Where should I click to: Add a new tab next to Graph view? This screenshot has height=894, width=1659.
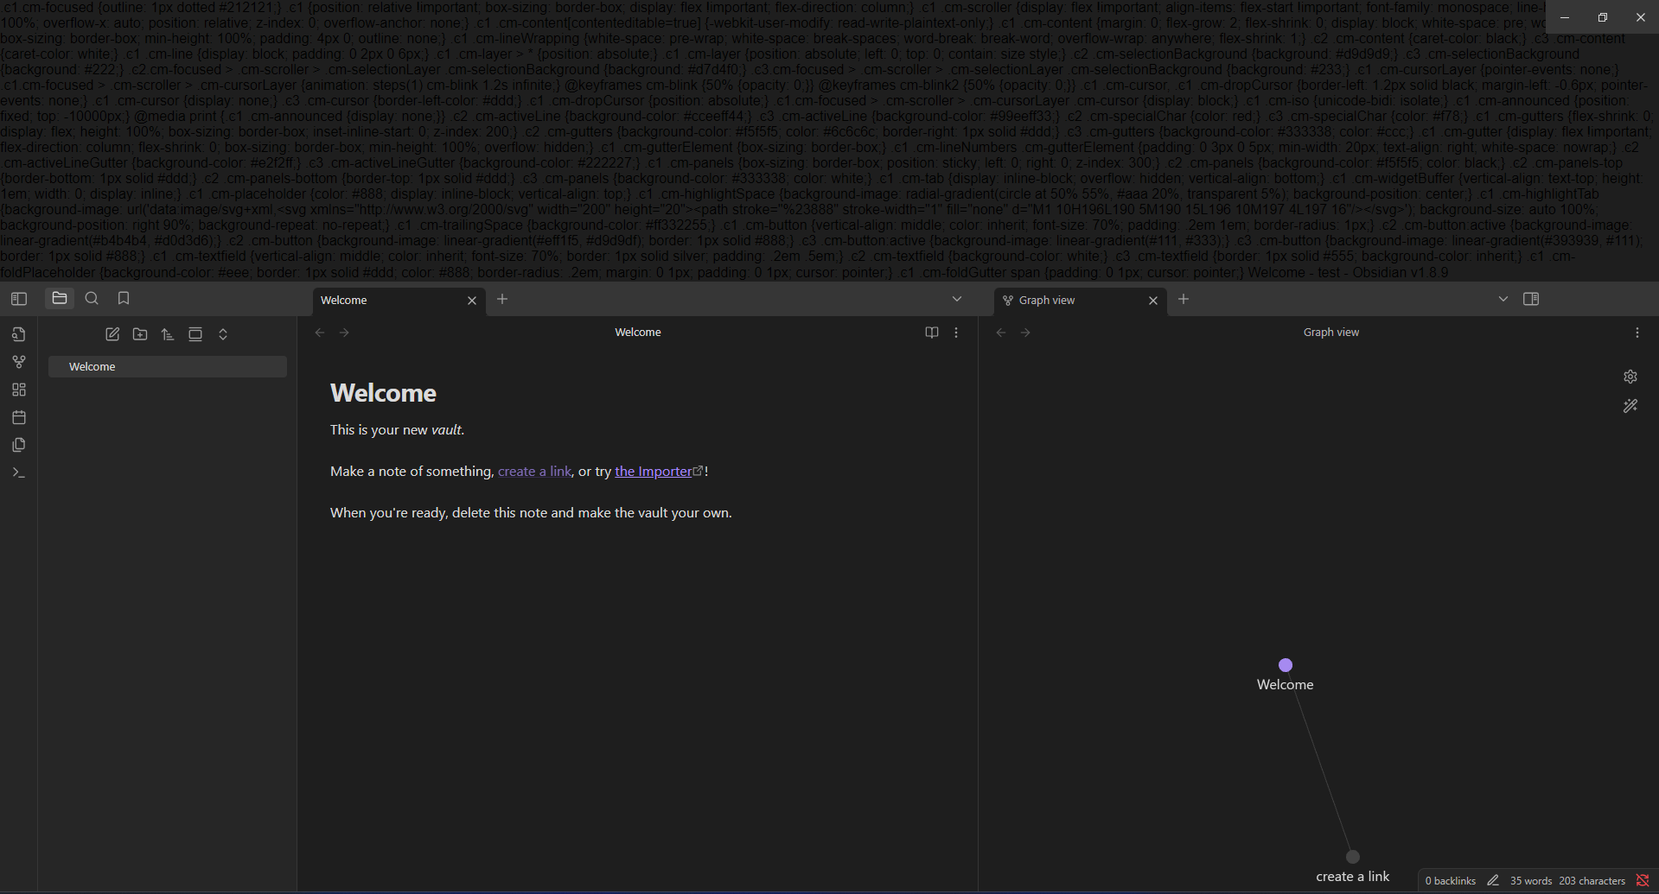click(x=1184, y=299)
